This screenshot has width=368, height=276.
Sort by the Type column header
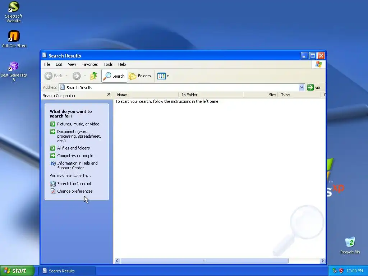(299, 95)
